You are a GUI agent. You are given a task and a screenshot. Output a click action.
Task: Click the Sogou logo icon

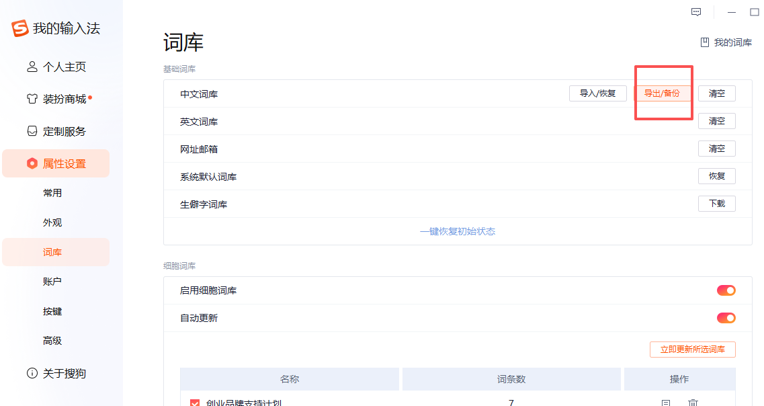[20, 28]
